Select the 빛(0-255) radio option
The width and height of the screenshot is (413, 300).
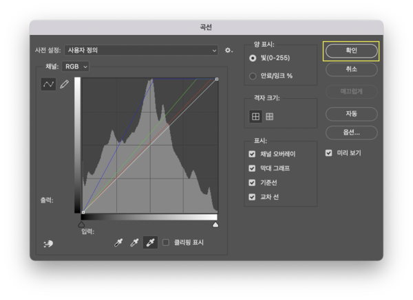click(x=253, y=58)
